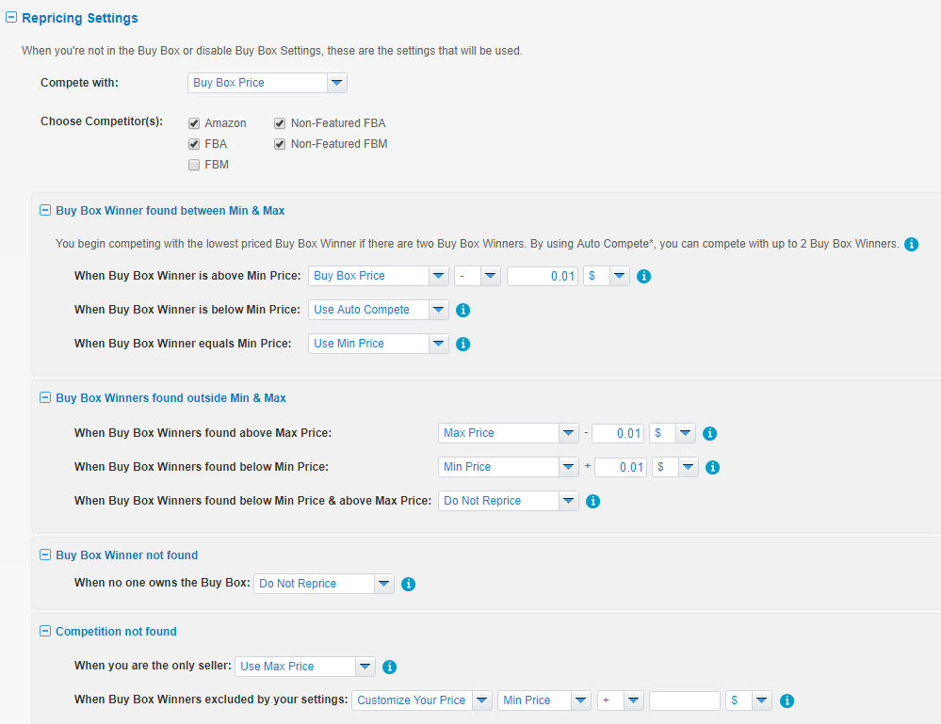Collapse the Repricing Settings section

tap(10, 18)
